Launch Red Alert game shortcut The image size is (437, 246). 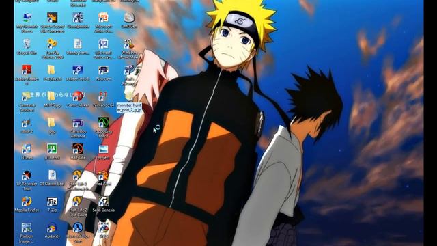[x=103, y=178]
